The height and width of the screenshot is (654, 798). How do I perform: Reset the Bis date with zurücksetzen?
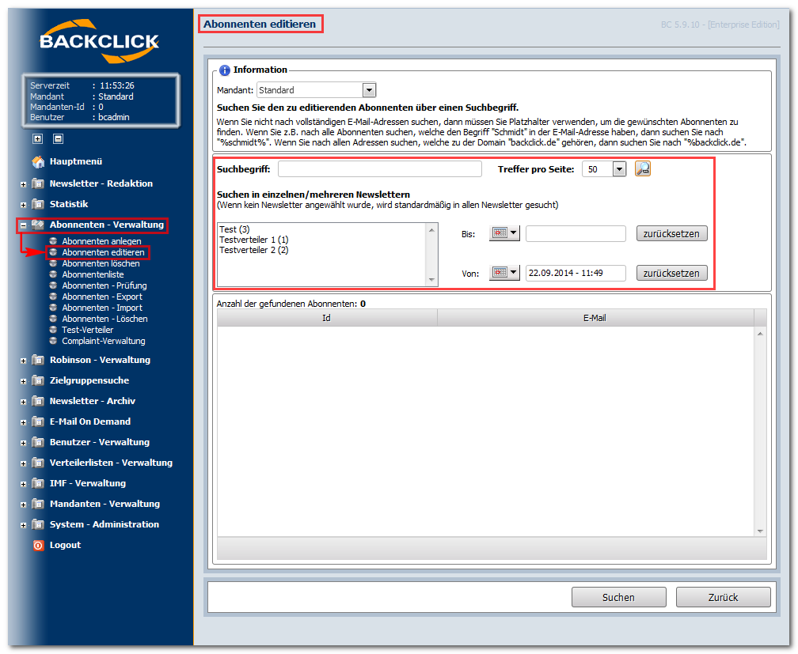[672, 233]
